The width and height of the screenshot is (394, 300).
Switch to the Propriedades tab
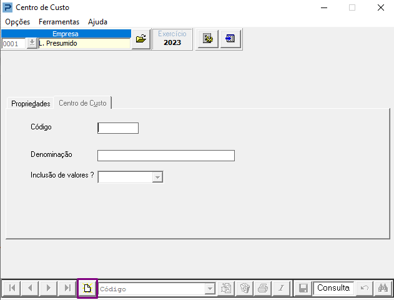click(x=31, y=103)
